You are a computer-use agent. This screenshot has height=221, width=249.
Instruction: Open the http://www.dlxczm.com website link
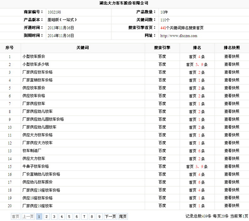[x=179, y=36]
